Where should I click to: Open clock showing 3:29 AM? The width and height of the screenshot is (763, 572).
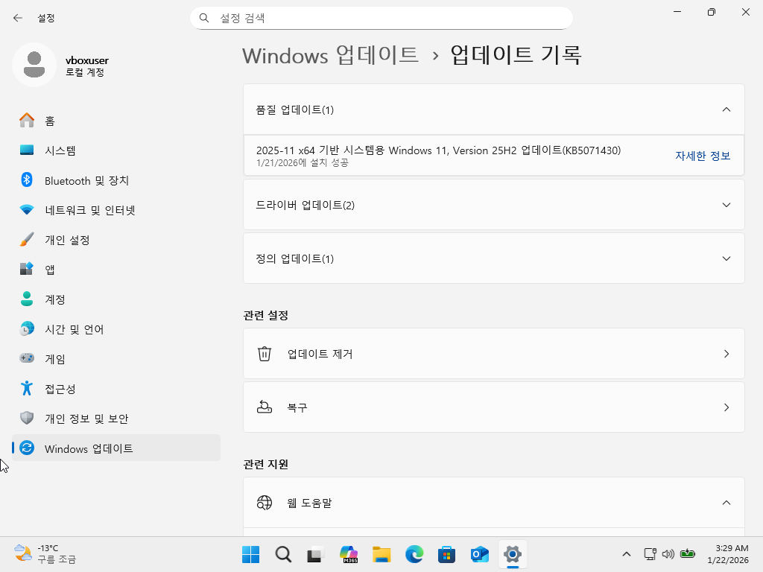point(728,554)
